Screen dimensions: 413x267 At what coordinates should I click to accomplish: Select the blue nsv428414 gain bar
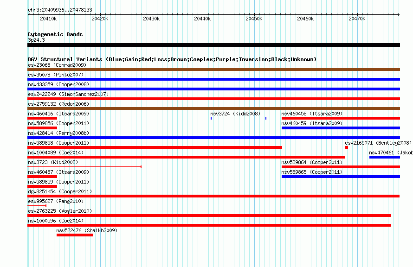click(x=213, y=138)
